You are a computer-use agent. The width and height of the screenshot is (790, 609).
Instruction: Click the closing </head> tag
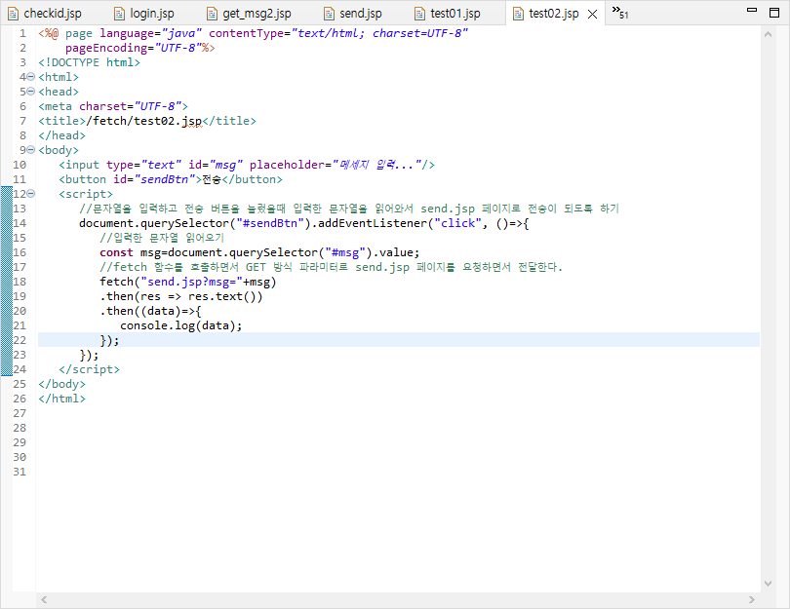tap(62, 135)
